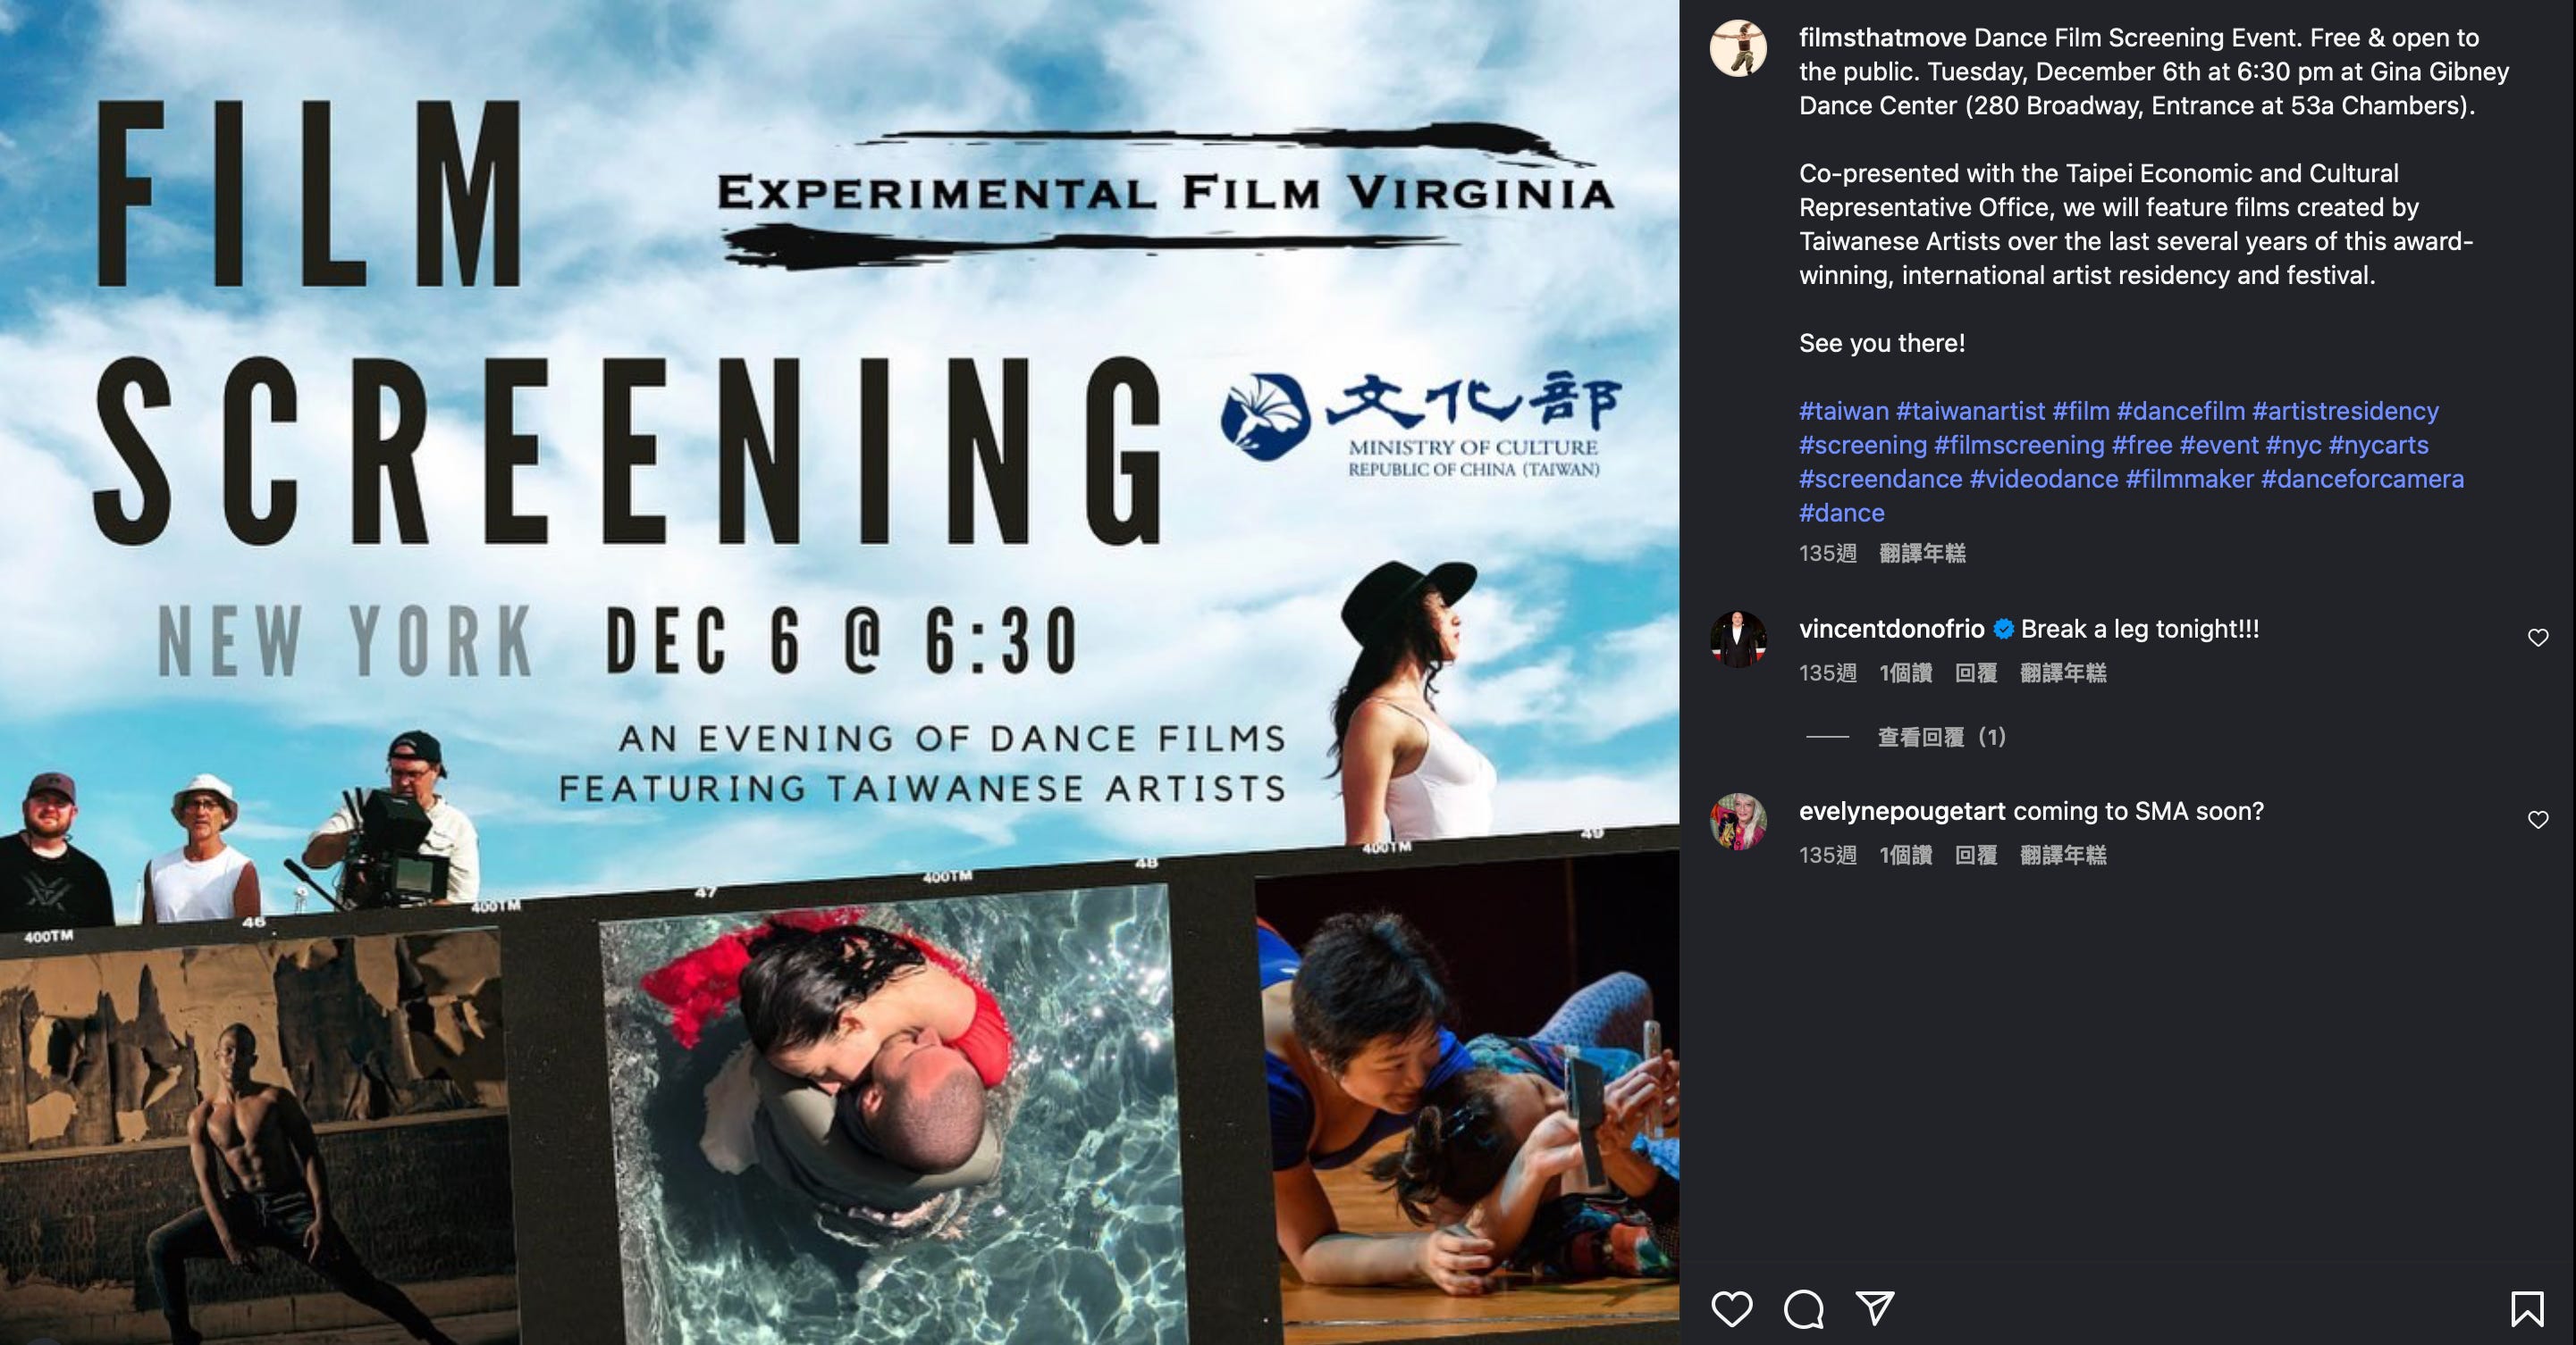
Task: Translate the post caption
Action: click(x=1922, y=554)
